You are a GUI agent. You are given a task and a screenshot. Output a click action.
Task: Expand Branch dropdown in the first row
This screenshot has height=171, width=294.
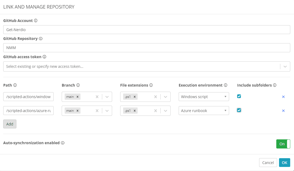[107, 97]
